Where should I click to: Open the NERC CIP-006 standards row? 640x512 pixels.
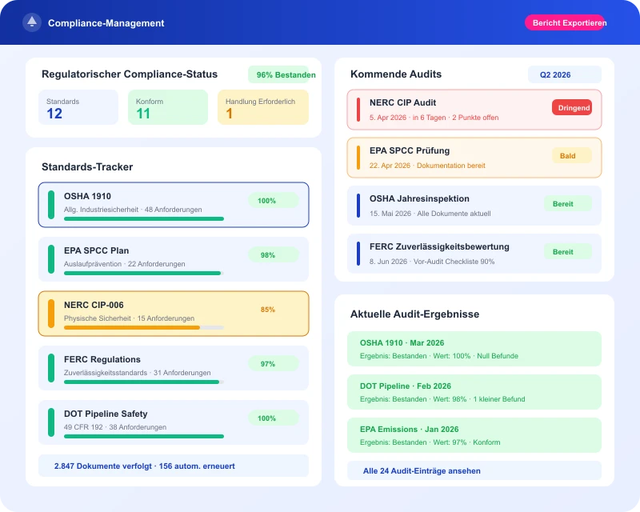pyautogui.click(x=174, y=314)
